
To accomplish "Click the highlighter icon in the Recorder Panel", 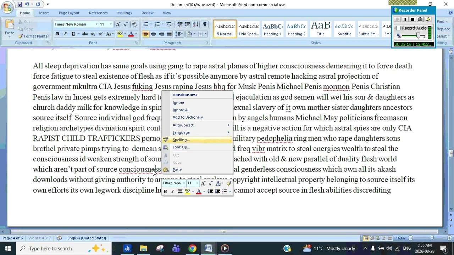I will pyautogui.click(x=428, y=19).
